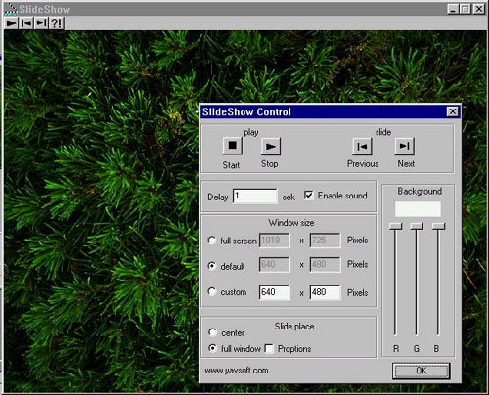The height and width of the screenshot is (395, 489).
Task: Click previous-slide icon in main toolbar
Action: coord(26,23)
